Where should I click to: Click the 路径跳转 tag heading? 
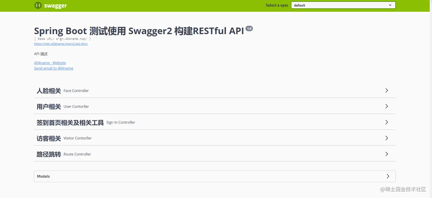coord(49,154)
